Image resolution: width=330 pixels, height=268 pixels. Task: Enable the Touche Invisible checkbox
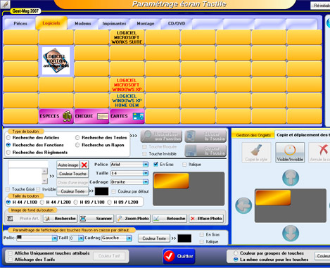pos(145,154)
